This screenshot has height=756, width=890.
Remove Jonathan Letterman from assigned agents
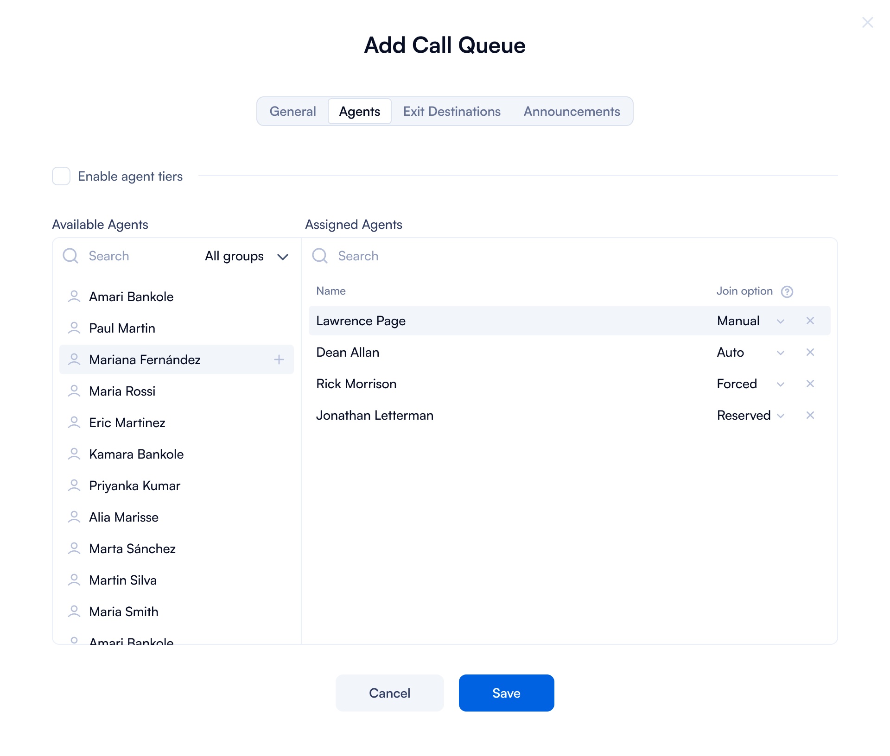[810, 415]
